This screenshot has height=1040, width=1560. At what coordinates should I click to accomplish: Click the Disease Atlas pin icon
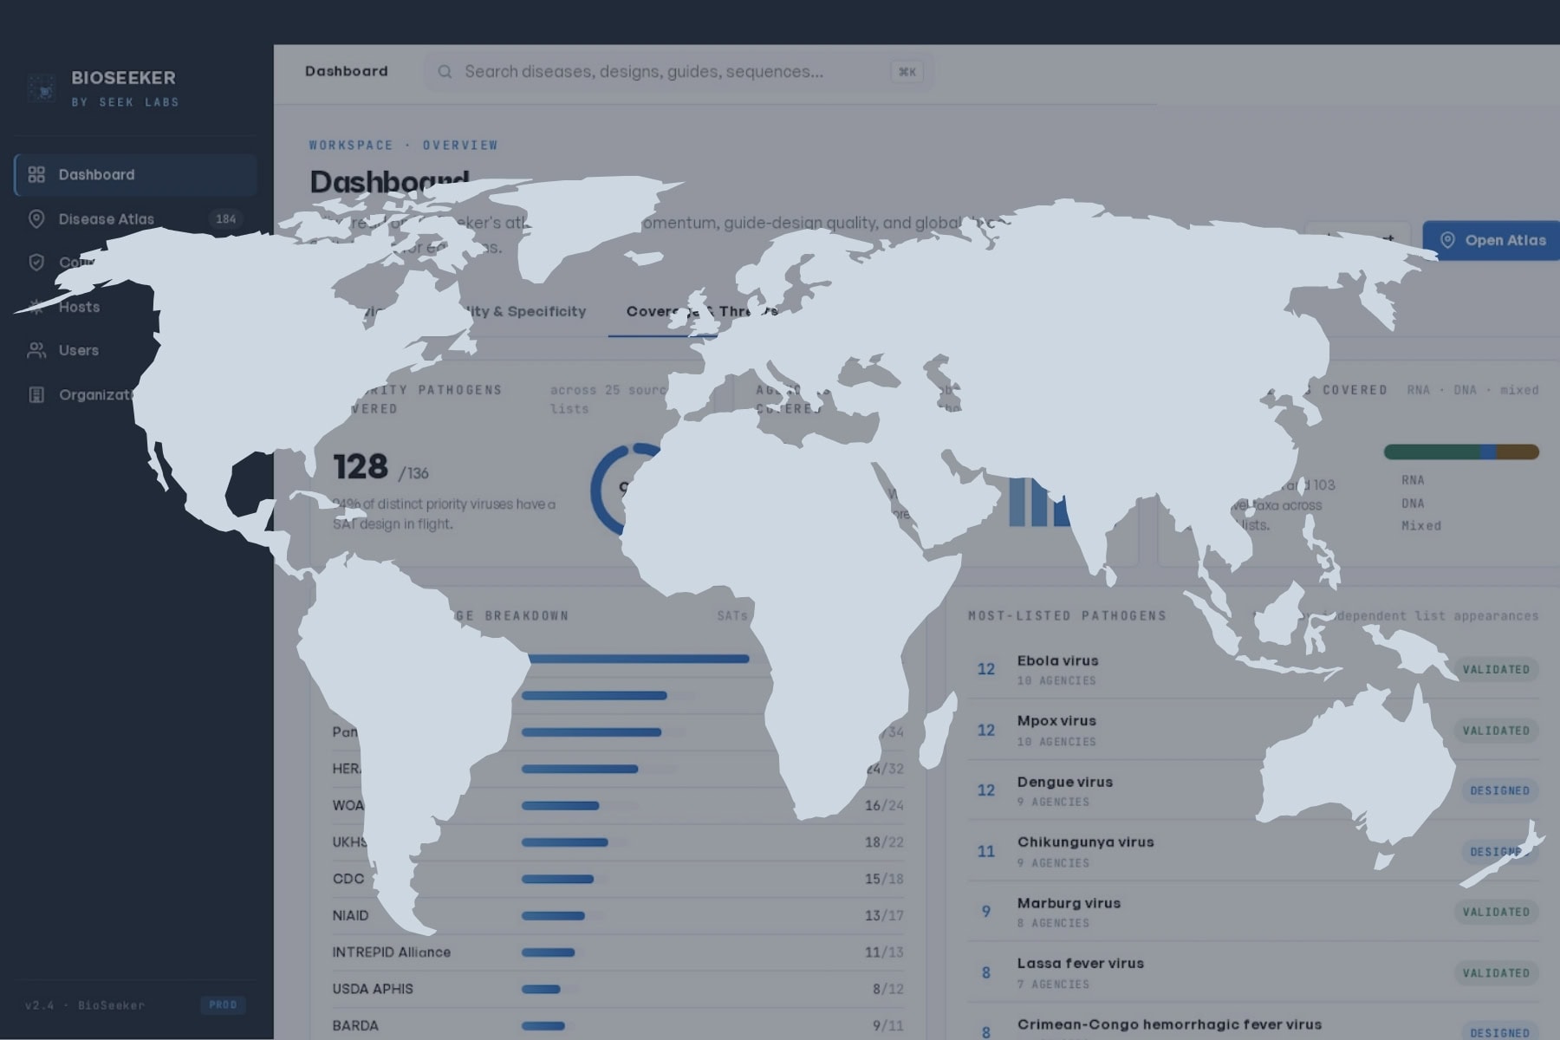[36, 219]
